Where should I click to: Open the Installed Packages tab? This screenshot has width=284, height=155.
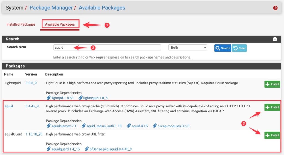[21, 24]
